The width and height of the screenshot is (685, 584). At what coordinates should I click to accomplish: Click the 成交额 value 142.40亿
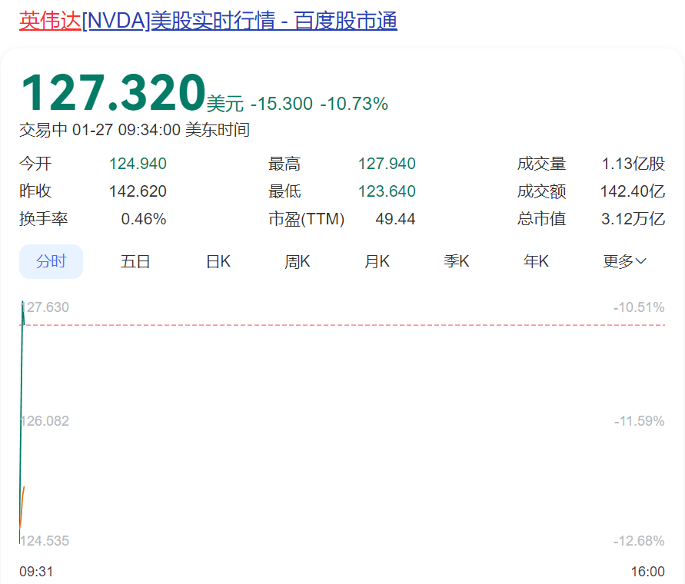pos(633,191)
